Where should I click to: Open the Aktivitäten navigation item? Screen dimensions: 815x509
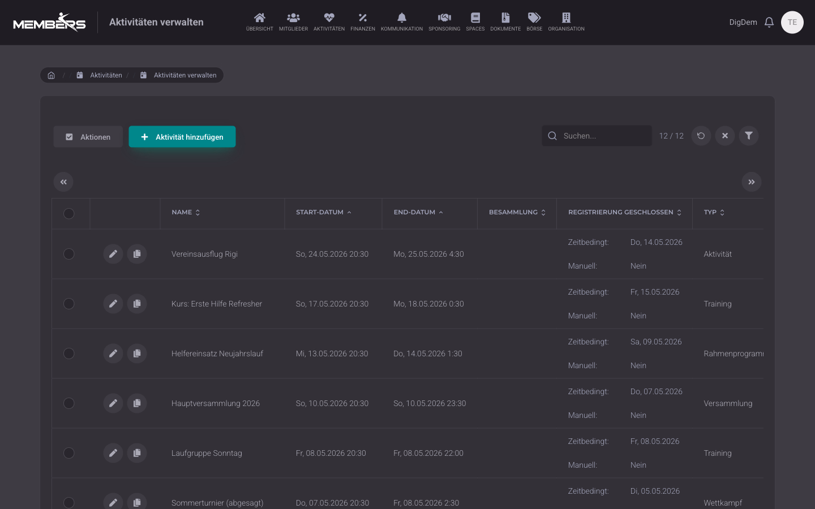[x=329, y=22]
